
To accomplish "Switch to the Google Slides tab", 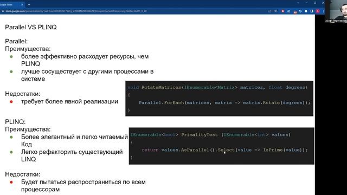I will point(12,5).
